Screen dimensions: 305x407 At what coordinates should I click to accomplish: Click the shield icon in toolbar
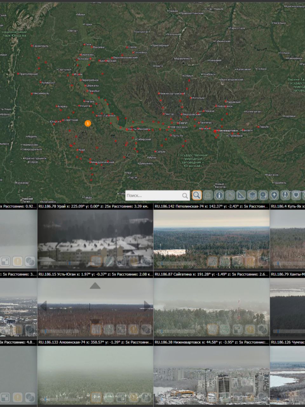coord(296,195)
